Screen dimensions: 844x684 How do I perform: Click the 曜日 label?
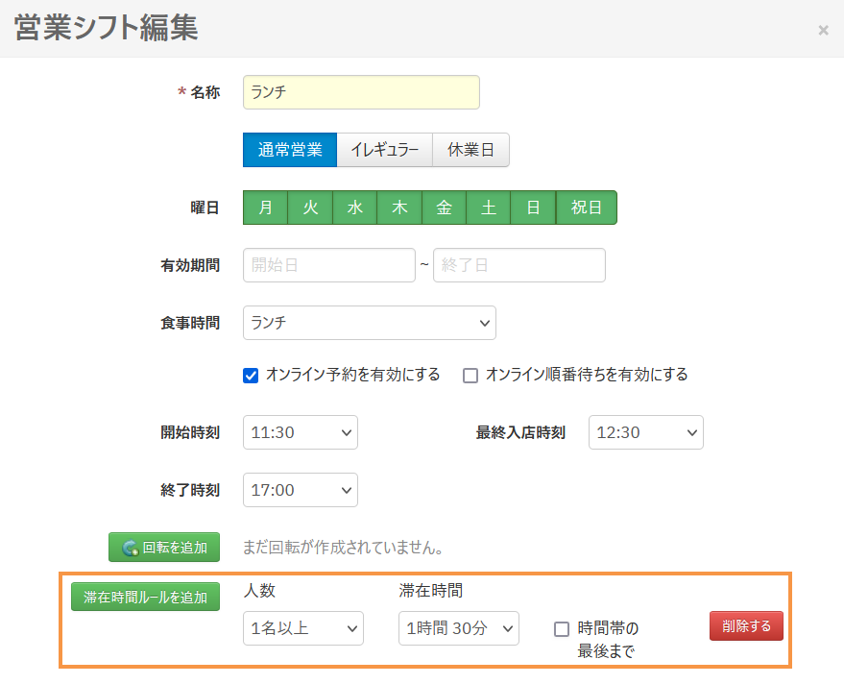(x=205, y=208)
